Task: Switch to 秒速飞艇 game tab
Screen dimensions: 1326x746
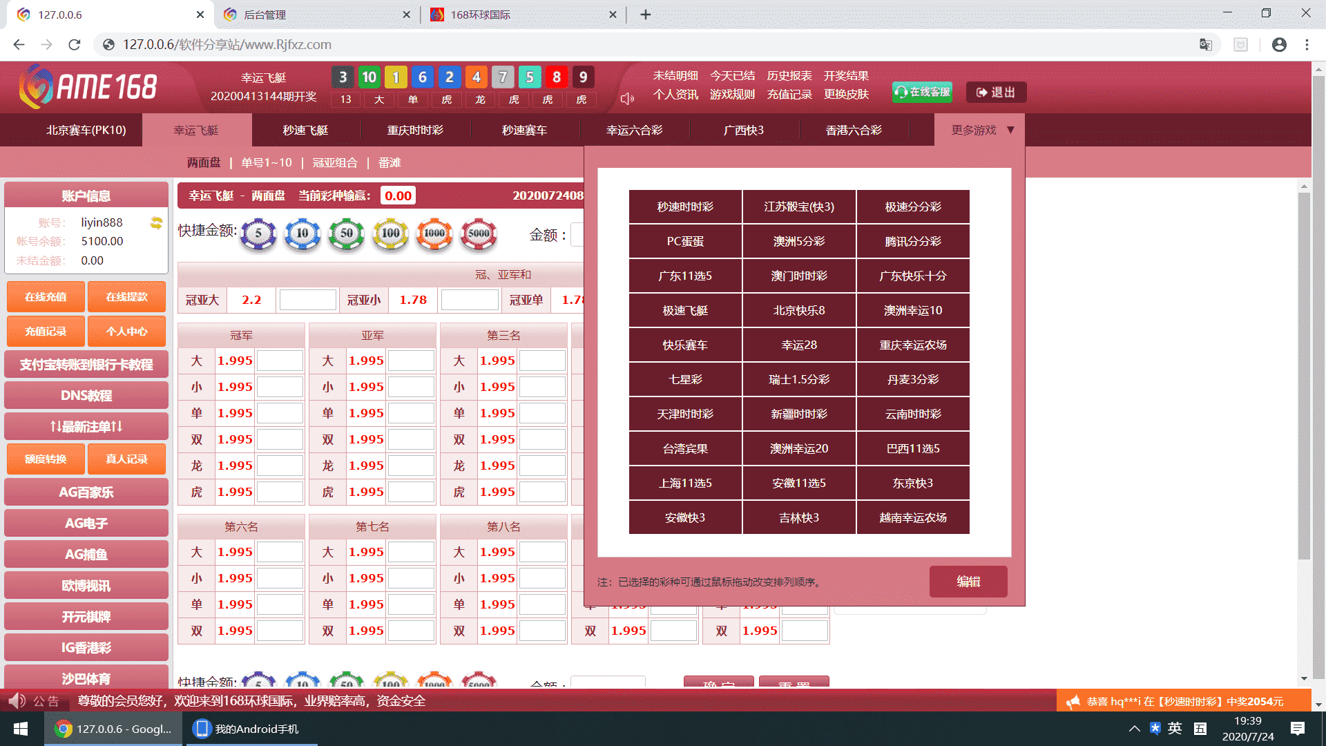Action: 305,130
